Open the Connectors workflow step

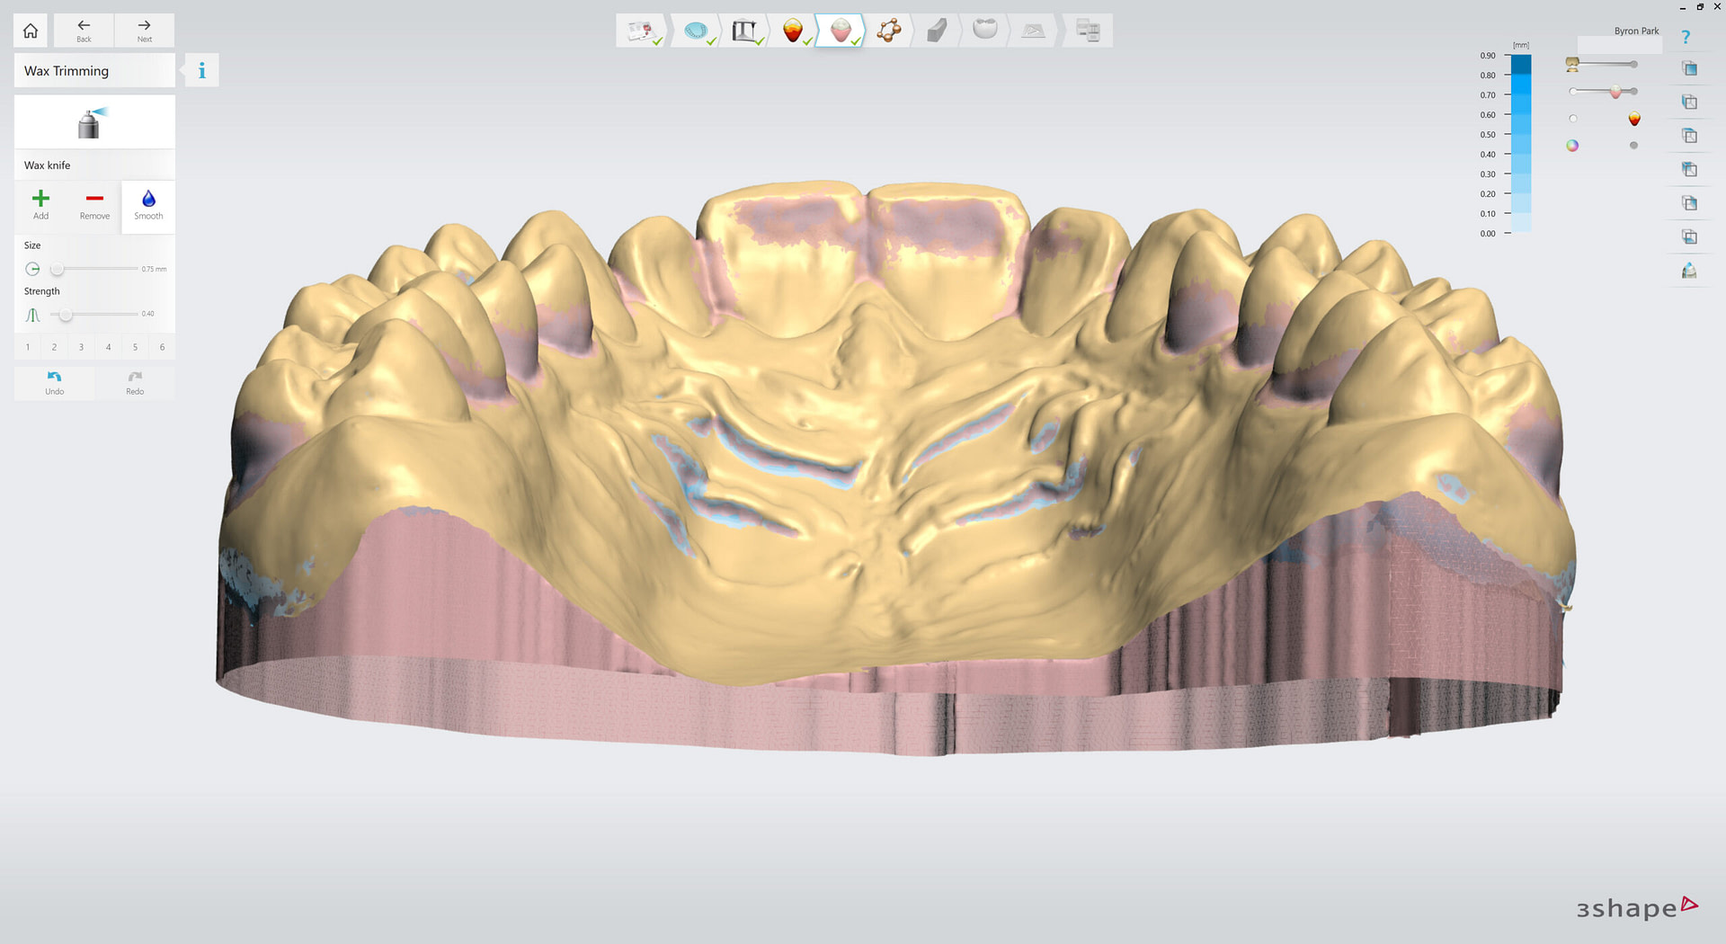[888, 30]
